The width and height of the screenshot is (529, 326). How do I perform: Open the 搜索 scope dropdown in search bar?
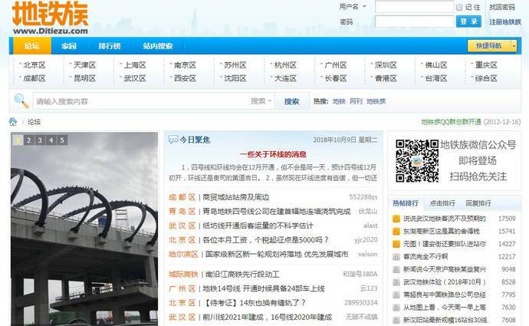coord(261,101)
